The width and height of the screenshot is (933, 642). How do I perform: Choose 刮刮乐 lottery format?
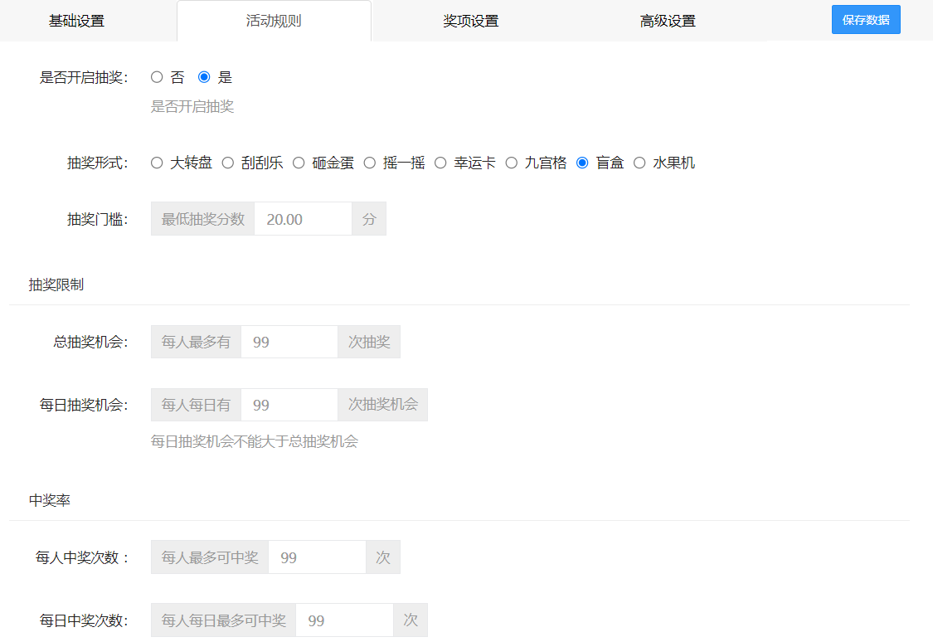228,163
